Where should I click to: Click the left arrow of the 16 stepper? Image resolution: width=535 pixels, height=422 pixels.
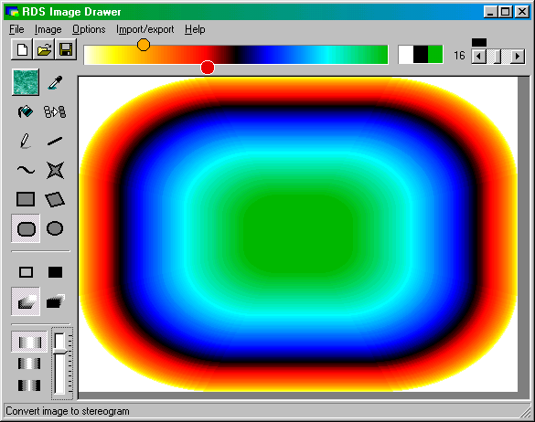[478, 57]
